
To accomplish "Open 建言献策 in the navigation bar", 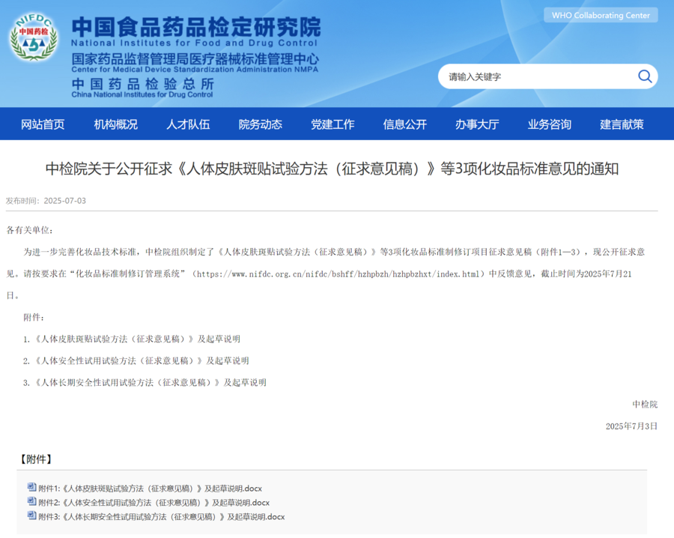I will point(622,124).
